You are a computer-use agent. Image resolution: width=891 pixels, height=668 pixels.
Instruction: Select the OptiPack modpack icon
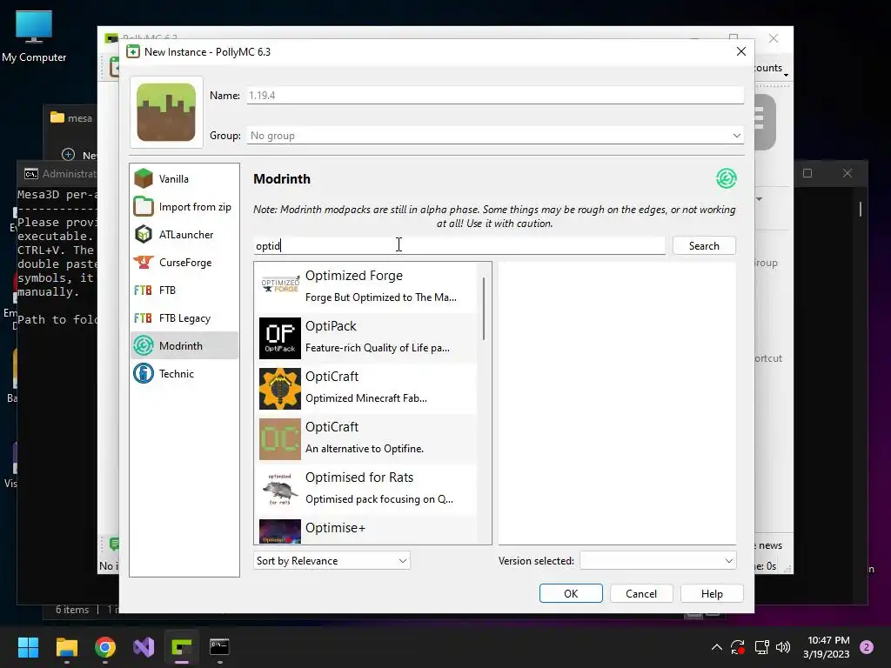click(280, 338)
